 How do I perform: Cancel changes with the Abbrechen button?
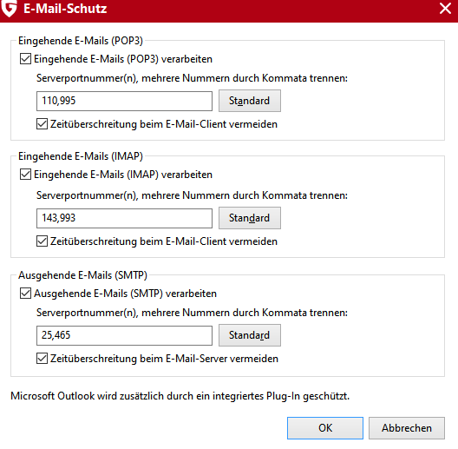pyautogui.click(x=407, y=428)
